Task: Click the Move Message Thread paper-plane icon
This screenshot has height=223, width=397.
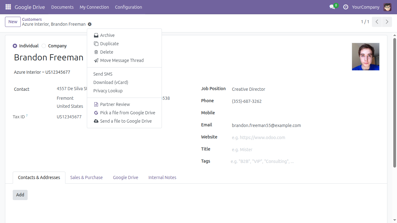Action: pyautogui.click(x=96, y=60)
